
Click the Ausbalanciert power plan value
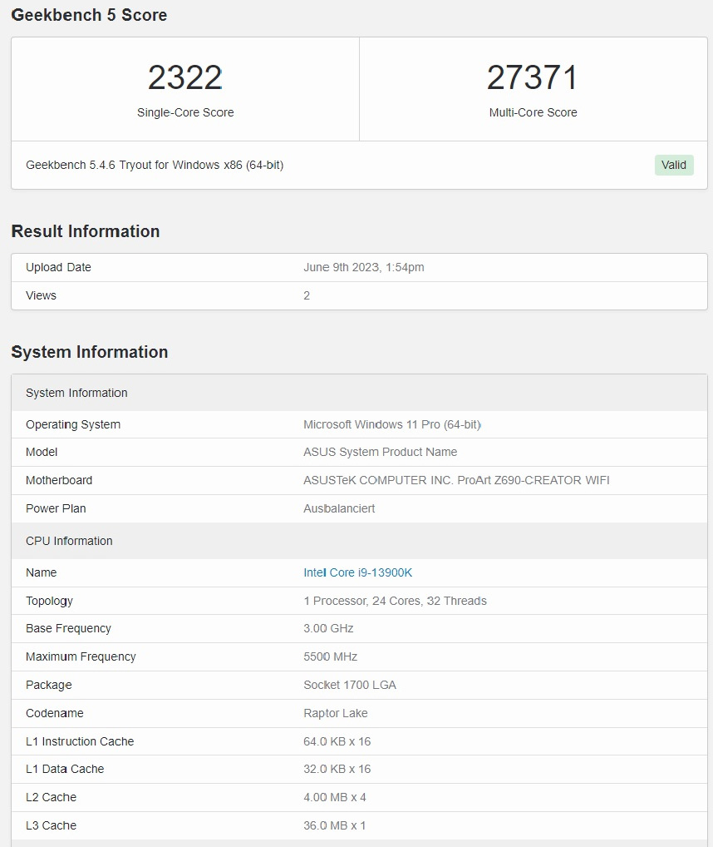click(x=339, y=508)
